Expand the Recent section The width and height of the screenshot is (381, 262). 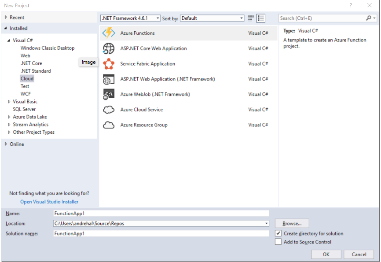click(6, 17)
